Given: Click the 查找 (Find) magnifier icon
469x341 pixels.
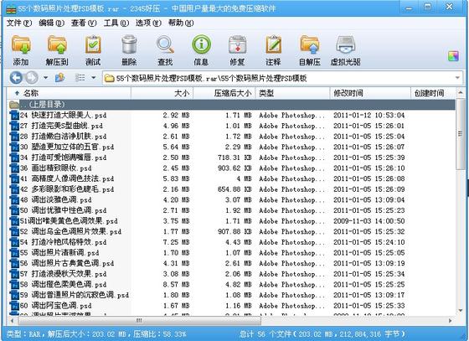Looking at the screenshot, I should click(x=165, y=45).
